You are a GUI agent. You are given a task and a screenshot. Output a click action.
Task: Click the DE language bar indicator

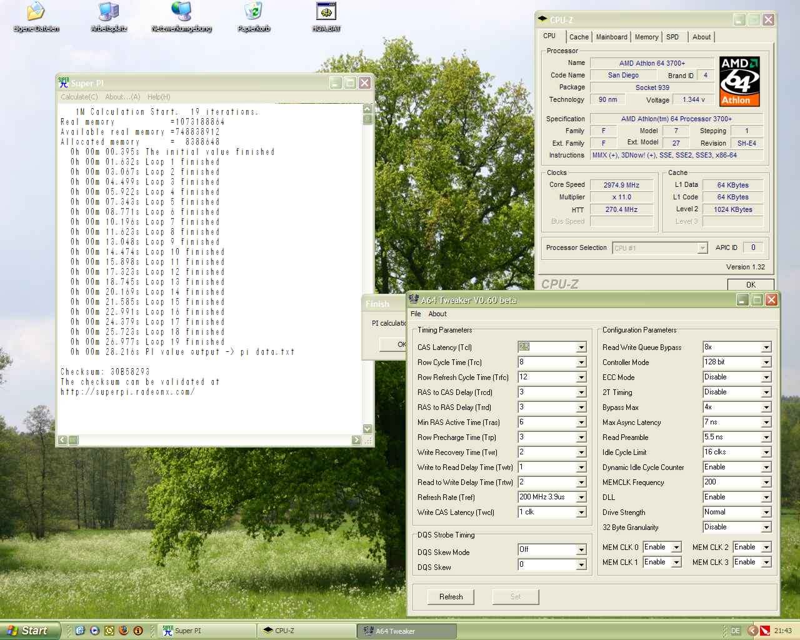tap(736, 631)
